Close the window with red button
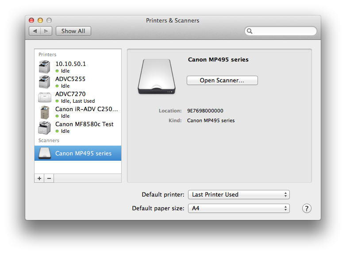 pyautogui.click(x=31, y=20)
